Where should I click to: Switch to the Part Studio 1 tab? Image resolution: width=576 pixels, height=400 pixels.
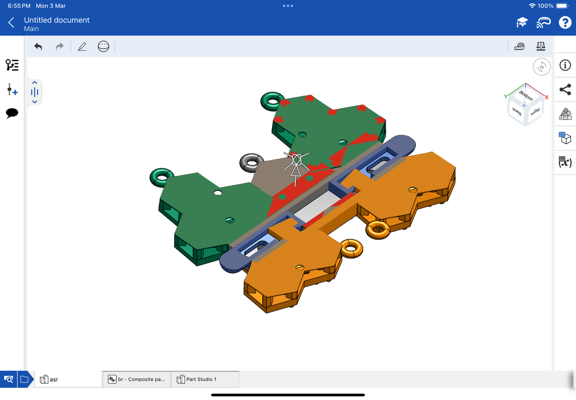pyautogui.click(x=205, y=379)
